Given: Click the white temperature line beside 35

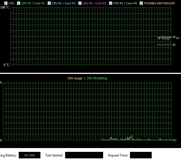Looking at the screenshot, I should coord(164,45).
